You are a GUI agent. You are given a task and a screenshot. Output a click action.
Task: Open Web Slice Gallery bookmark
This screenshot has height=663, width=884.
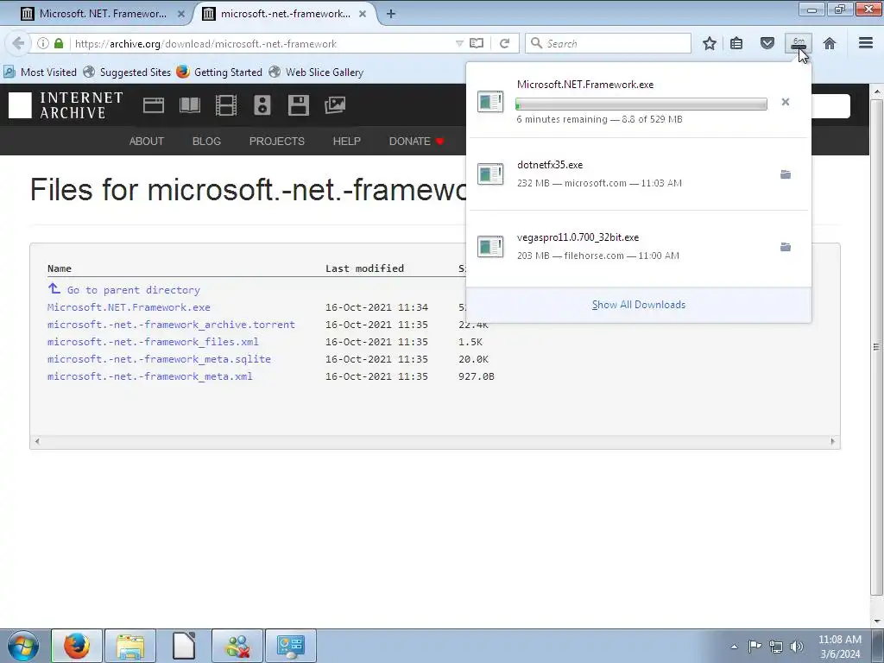point(316,73)
